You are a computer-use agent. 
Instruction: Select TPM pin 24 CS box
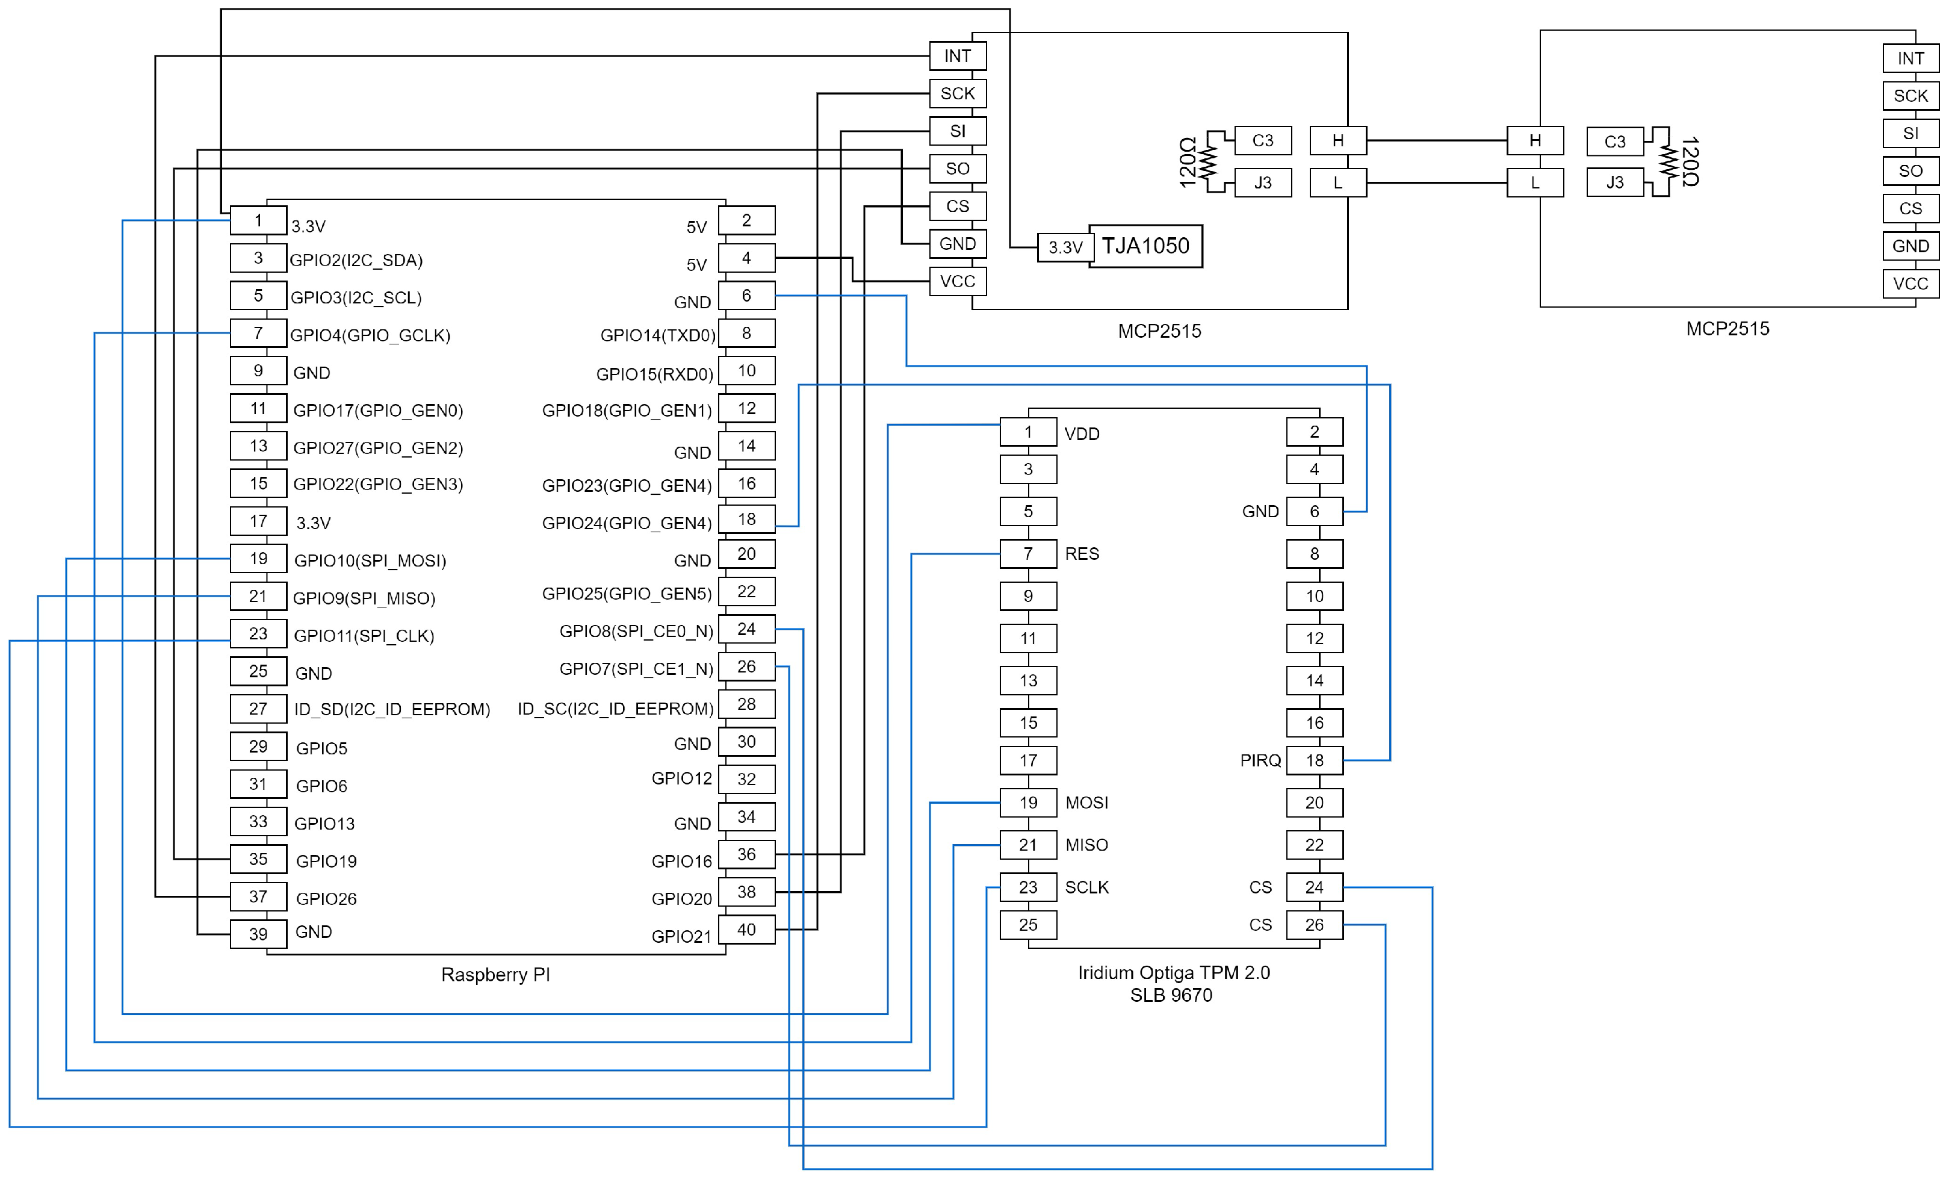pyautogui.click(x=1314, y=887)
